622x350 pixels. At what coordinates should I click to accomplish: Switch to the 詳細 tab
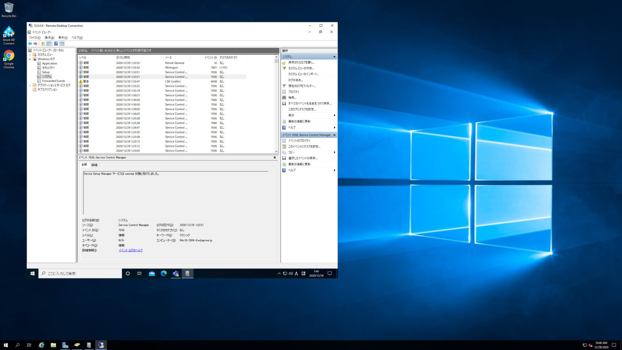(94, 165)
